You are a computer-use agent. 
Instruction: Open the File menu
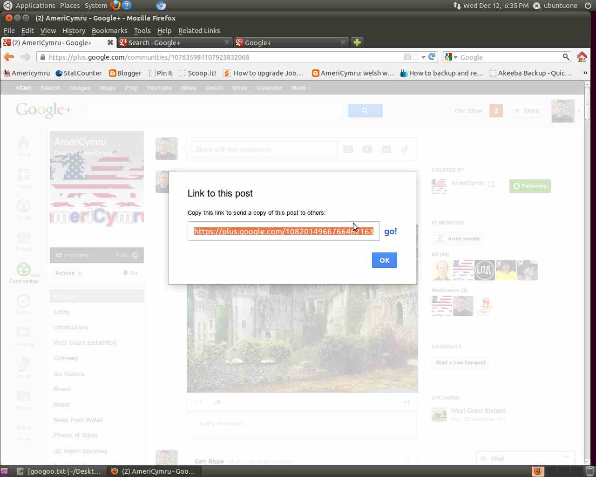point(9,31)
